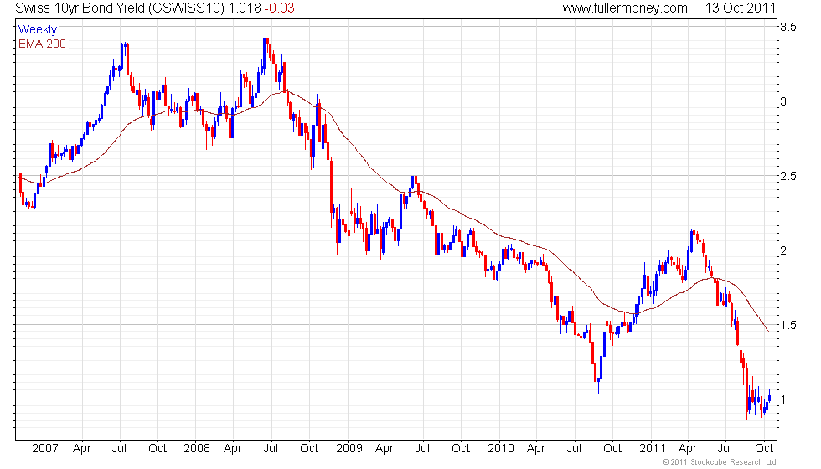Viewport: 821px width, 469px height.
Task: Open the www.fullermoney.com source text
Action: pyautogui.click(x=625, y=8)
